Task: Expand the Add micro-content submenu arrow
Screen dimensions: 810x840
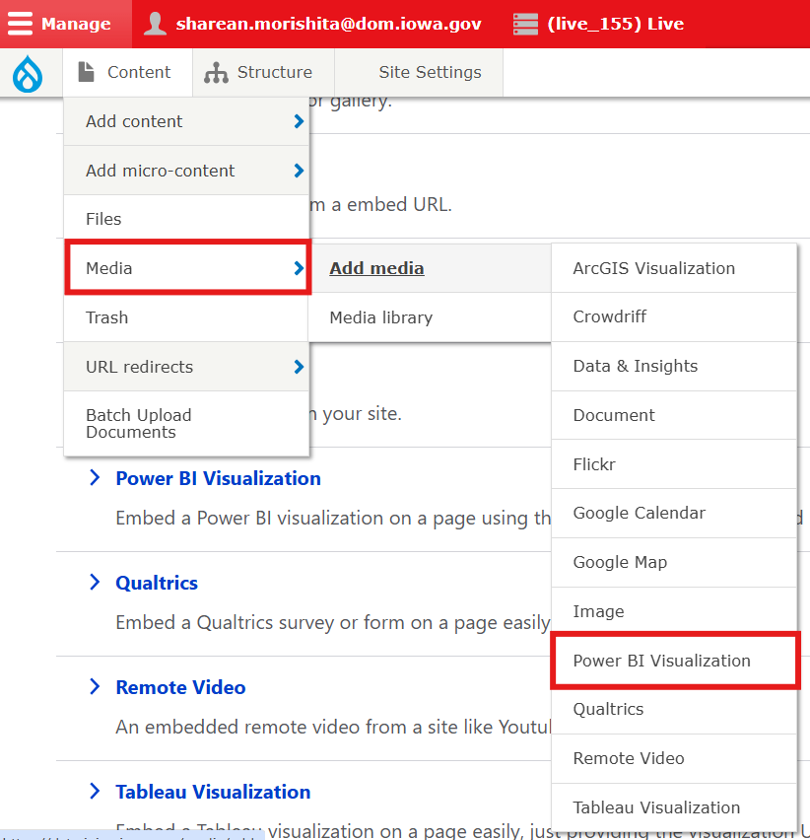Action: tap(299, 171)
